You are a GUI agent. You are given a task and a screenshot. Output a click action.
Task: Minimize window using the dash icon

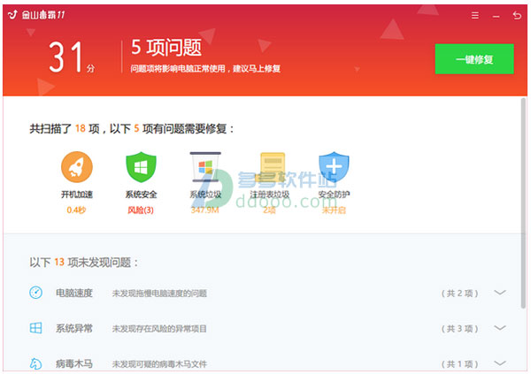pos(496,16)
